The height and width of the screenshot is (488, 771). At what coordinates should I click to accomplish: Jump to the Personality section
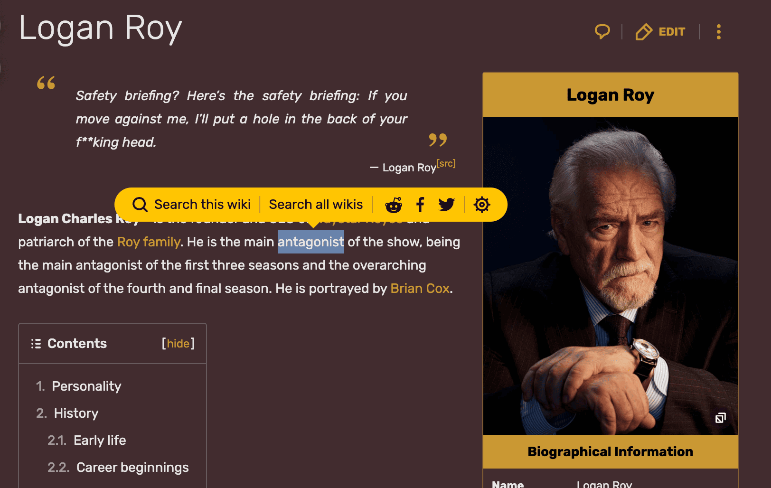86,386
